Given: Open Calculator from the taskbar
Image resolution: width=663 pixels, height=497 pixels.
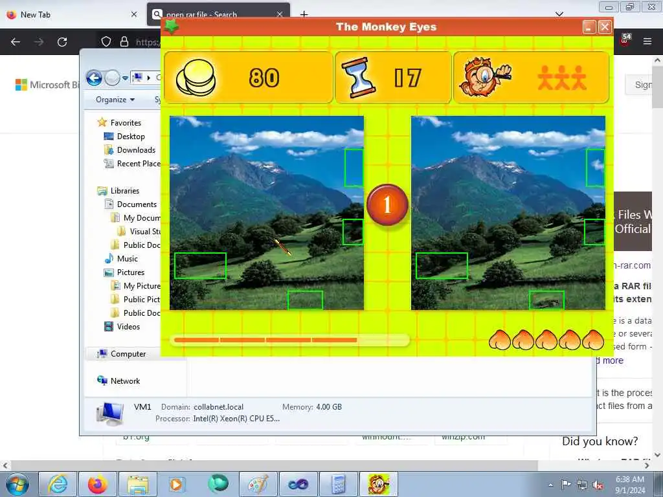Looking at the screenshot, I should coord(338,484).
